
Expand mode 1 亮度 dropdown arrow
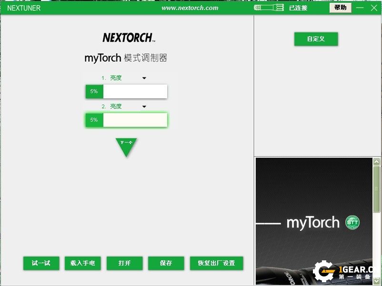(x=144, y=78)
